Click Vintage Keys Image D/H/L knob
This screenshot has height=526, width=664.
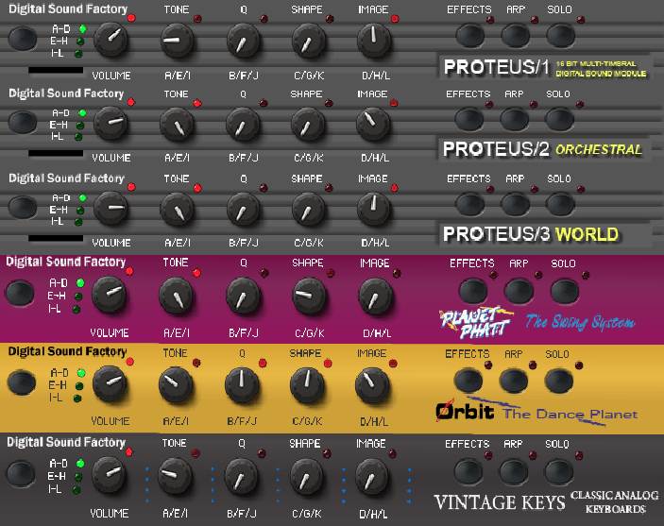click(x=371, y=477)
